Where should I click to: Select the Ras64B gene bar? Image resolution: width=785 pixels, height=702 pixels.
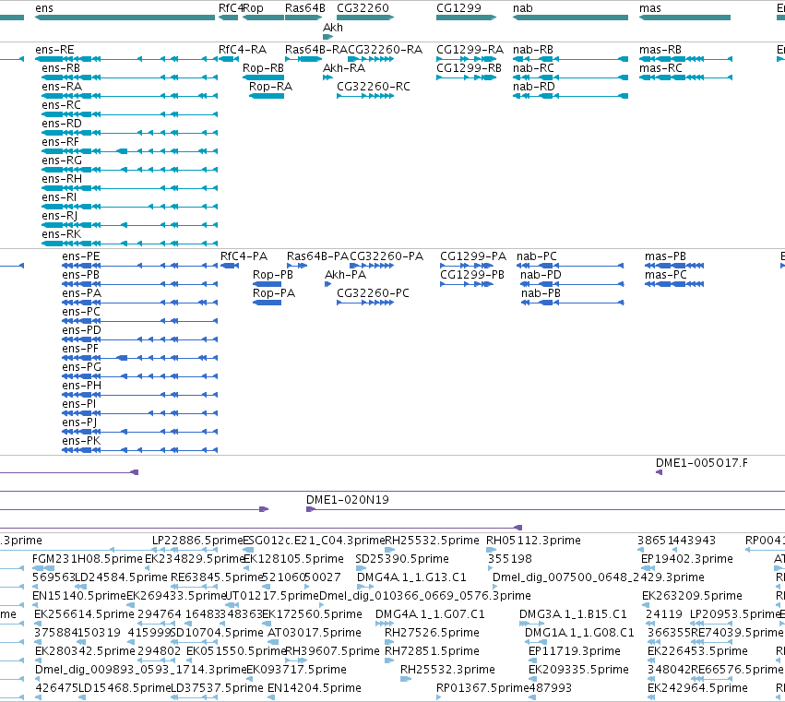(303, 18)
